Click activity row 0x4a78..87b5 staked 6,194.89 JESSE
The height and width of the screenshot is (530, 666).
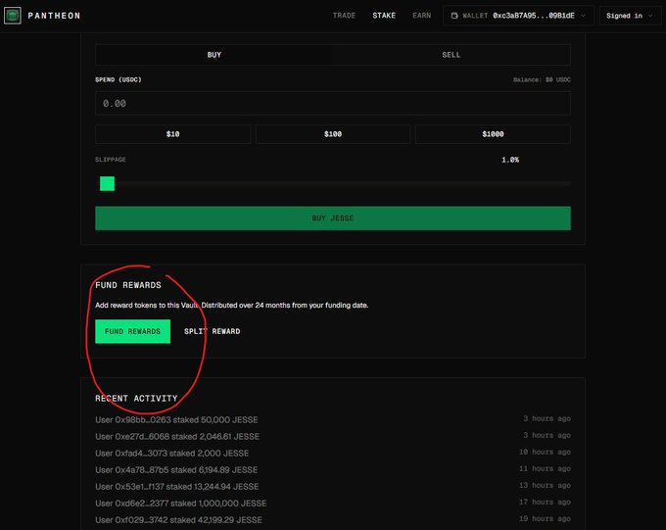pyautogui.click(x=333, y=469)
